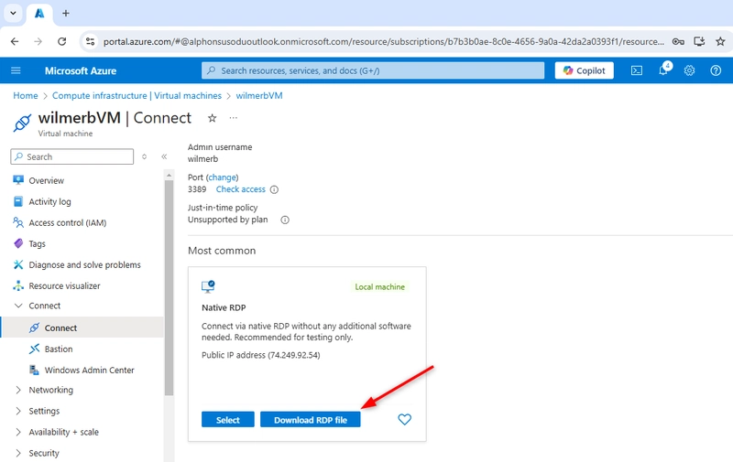Open Windows Admin Center

click(x=89, y=370)
